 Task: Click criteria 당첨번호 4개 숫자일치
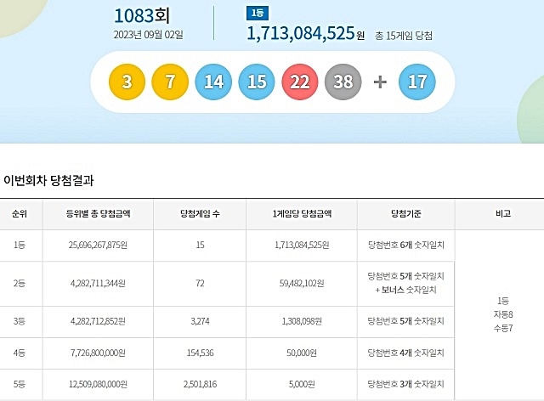tap(406, 353)
